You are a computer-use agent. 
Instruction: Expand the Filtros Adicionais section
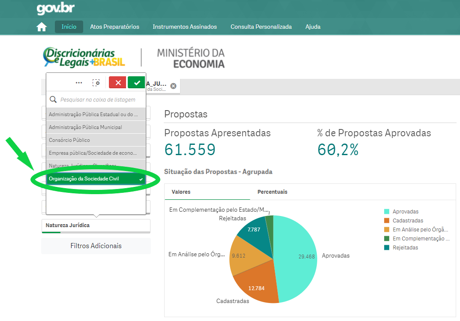point(96,246)
